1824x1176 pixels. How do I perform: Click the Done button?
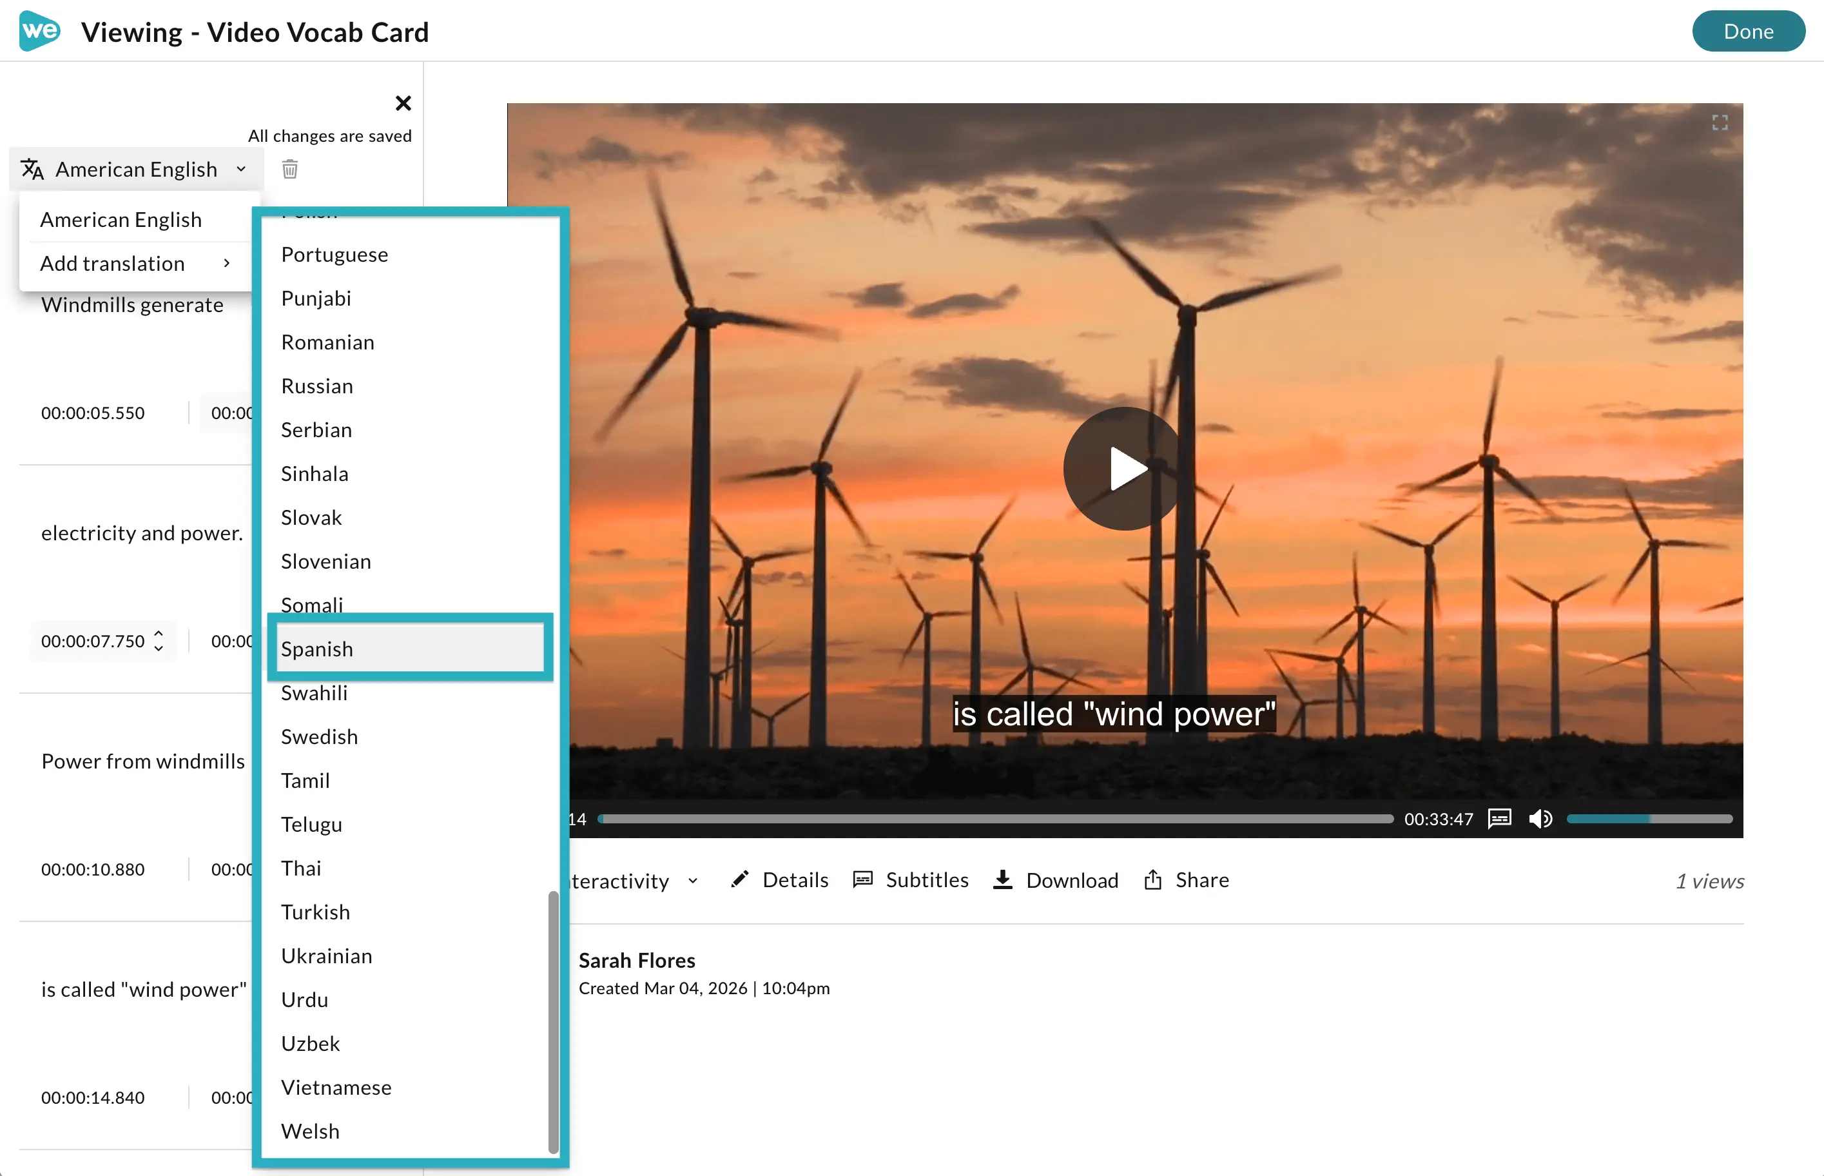tap(1749, 32)
